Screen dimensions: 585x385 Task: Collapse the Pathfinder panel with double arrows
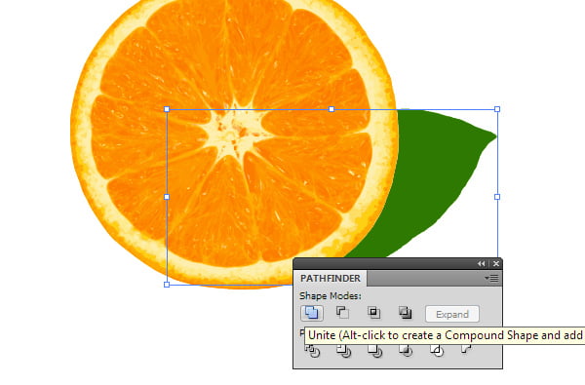481,264
